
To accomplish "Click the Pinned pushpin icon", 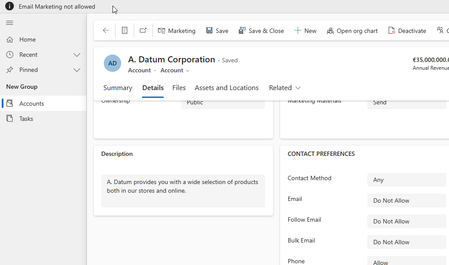I will click(x=10, y=70).
